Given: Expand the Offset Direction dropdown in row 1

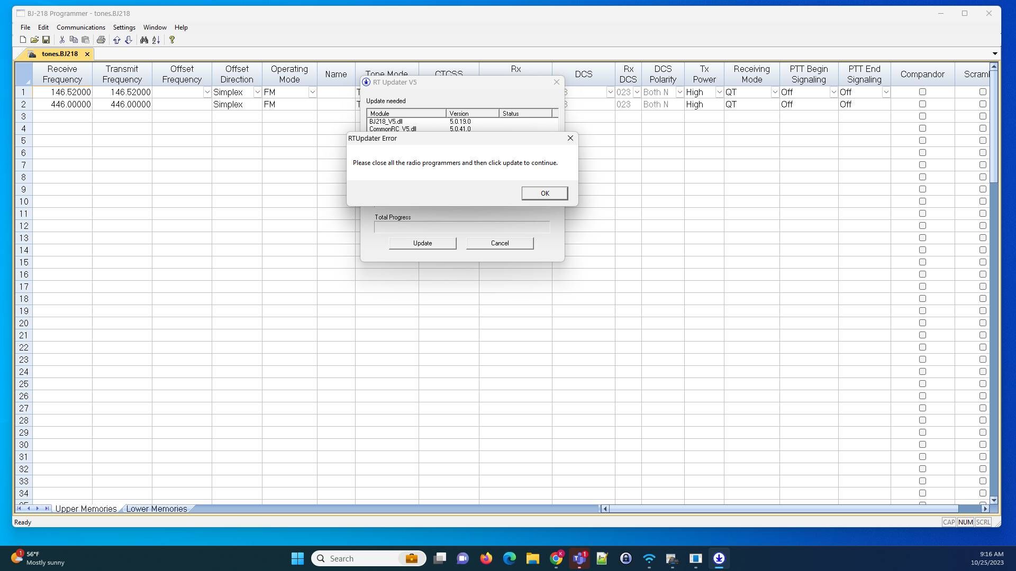Looking at the screenshot, I should (x=257, y=92).
